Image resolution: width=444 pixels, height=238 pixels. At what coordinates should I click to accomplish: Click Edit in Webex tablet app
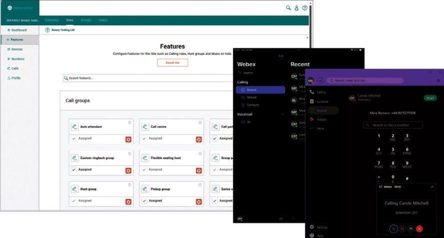point(281,56)
